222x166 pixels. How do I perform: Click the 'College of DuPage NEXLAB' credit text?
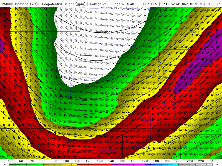click(112, 4)
